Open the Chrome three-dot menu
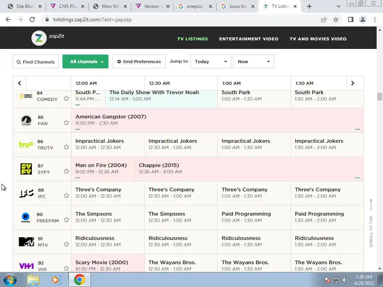 click(375, 19)
